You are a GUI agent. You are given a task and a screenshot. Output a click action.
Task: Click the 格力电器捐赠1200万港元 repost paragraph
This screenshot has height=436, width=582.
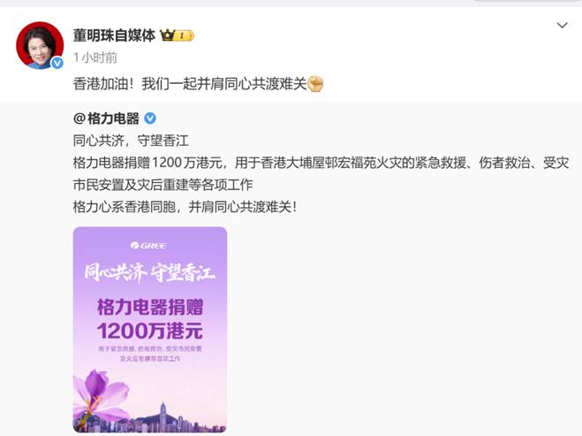(x=321, y=173)
